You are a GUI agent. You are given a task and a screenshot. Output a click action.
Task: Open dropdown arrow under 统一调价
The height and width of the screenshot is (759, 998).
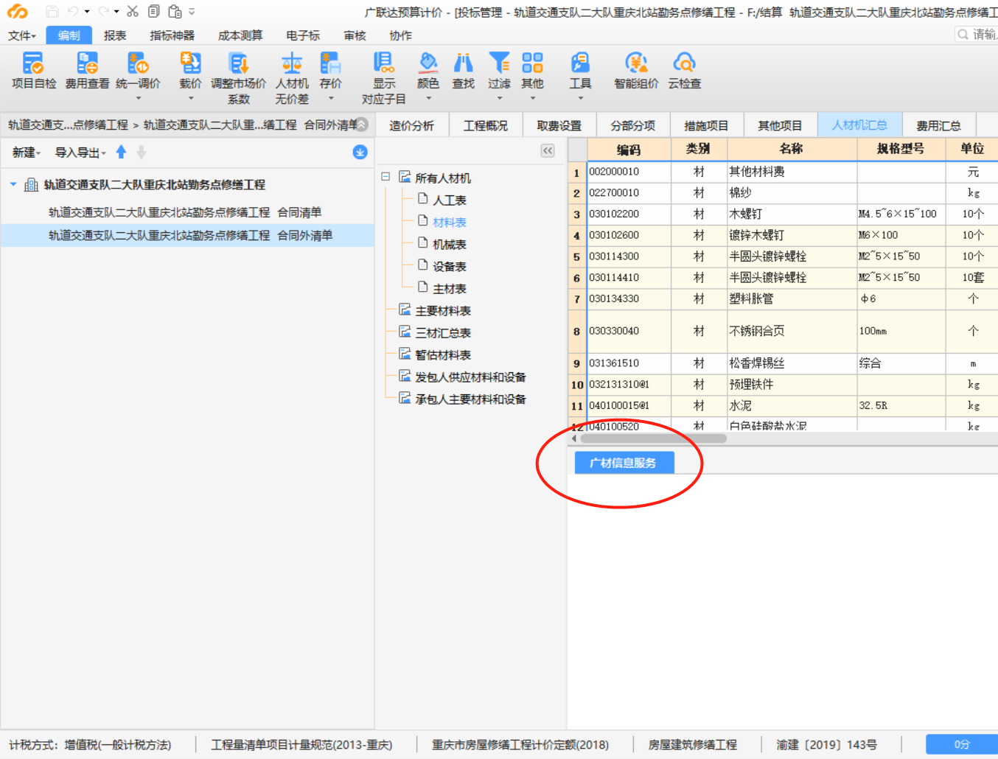[x=138, y=98]
